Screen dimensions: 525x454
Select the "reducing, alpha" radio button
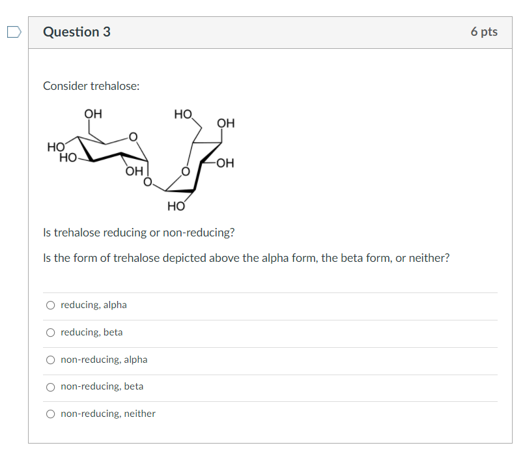coord(50,305)
